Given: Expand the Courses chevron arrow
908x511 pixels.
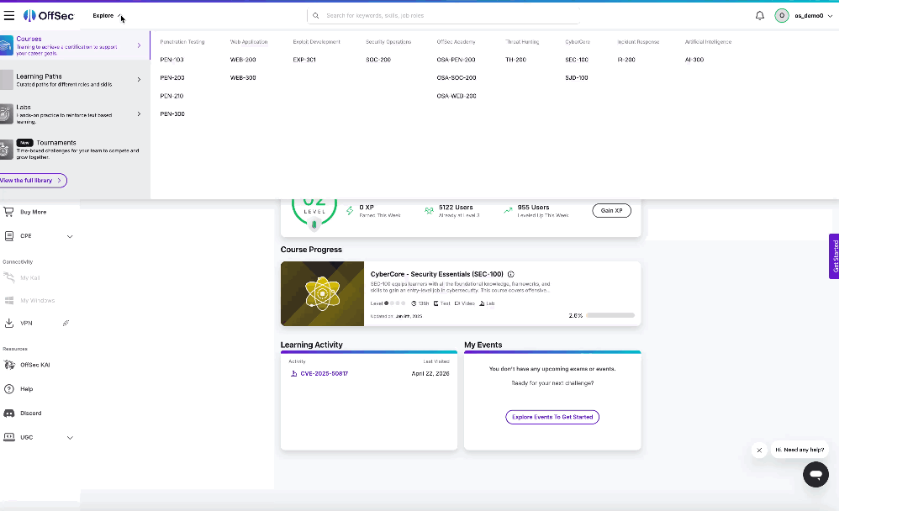Looking at the screenshot, I should pyautogui.click(x=139, y=45).
